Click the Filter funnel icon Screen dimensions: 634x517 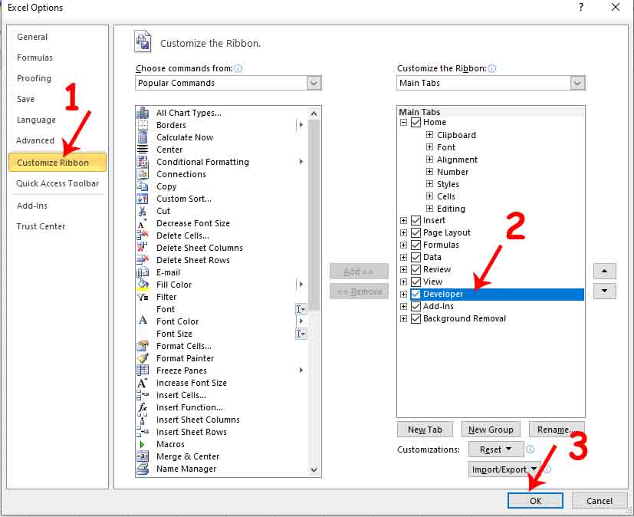(143, 297)
